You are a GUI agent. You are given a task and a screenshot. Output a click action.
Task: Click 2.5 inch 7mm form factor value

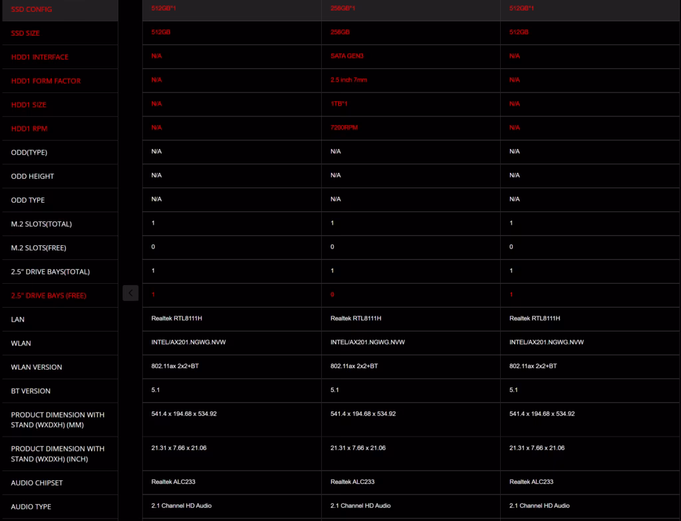tap(348, 80)
